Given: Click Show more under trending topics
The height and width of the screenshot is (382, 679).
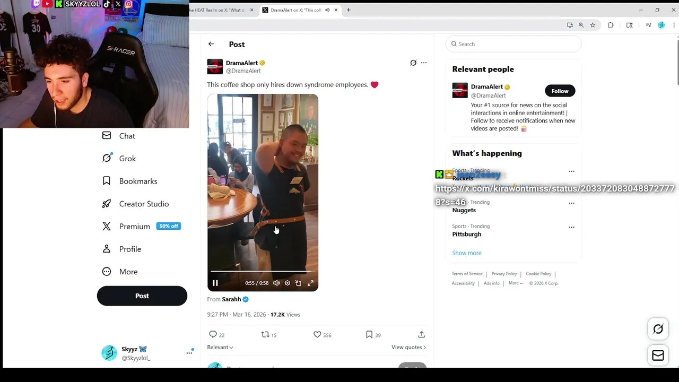Looking at the screenshot, I should (x=467, y=253).
